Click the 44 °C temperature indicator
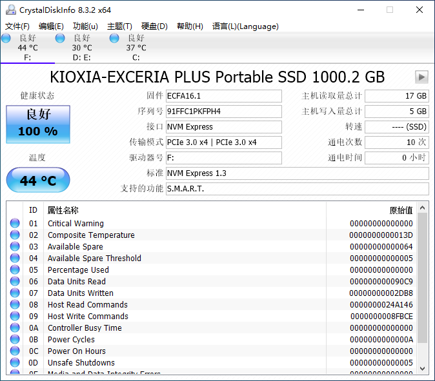435x381 pixels. 38,180
